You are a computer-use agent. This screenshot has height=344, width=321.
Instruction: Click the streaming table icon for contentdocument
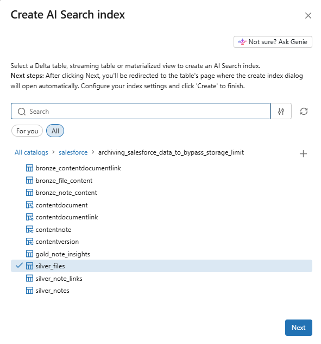pyautogui.click(x=29, y=205)
